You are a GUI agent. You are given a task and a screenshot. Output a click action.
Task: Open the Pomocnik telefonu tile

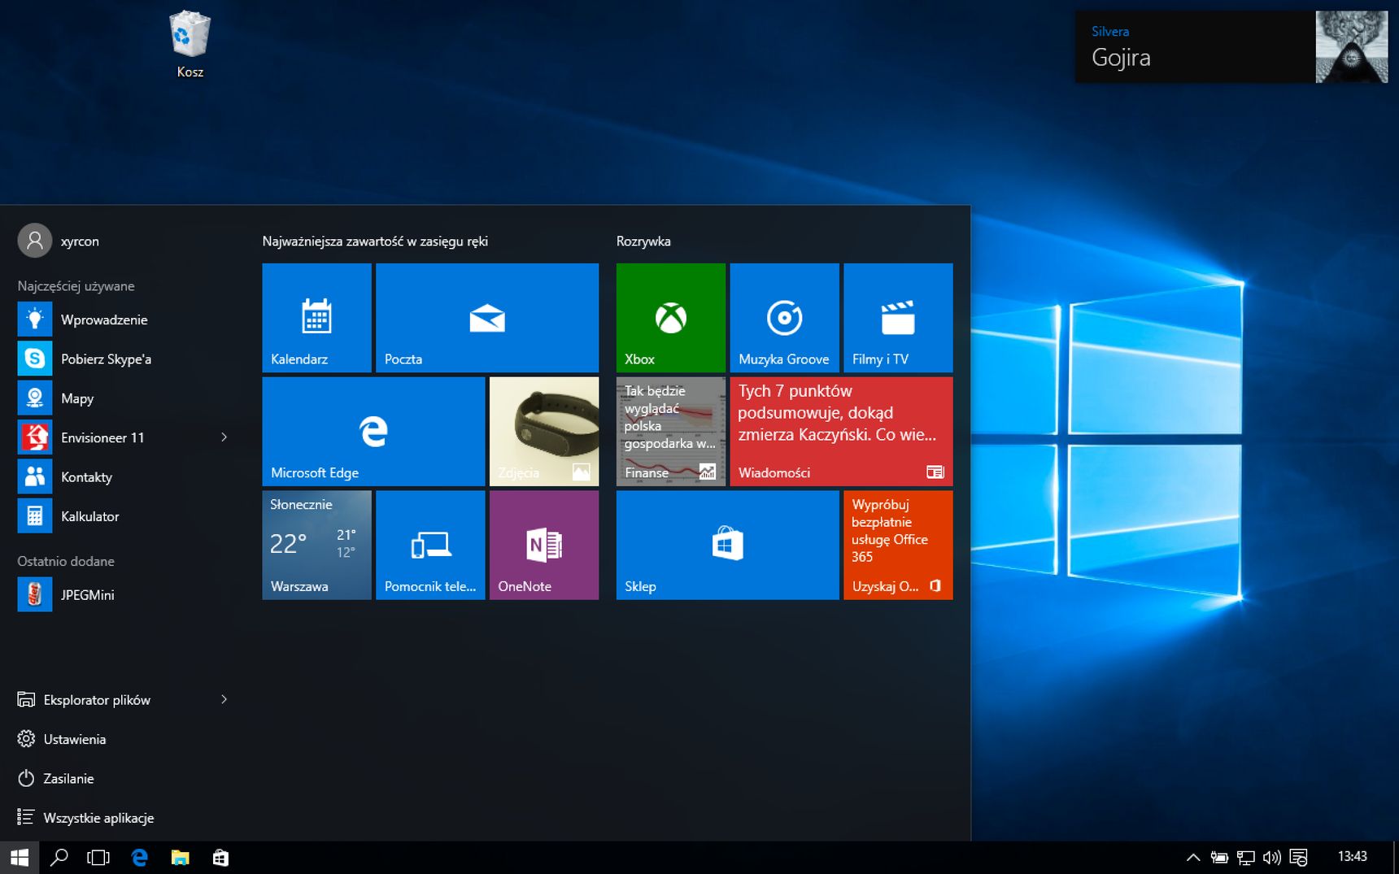[430, 545]
